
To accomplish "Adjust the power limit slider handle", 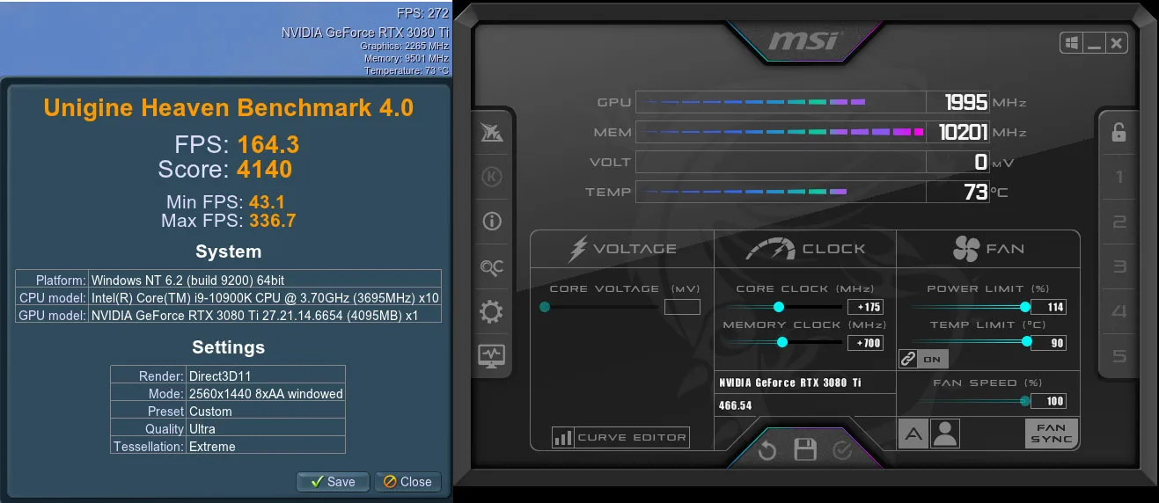I will (x=1025, y=307).
